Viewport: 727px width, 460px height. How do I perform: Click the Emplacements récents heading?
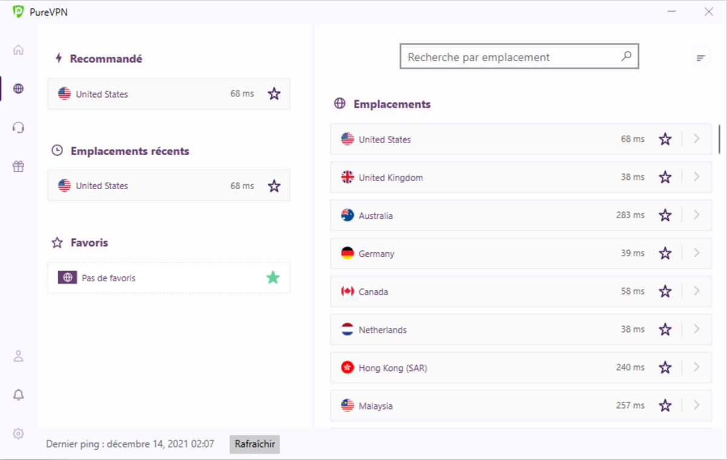pyautogui.click(x=130, y=151)
